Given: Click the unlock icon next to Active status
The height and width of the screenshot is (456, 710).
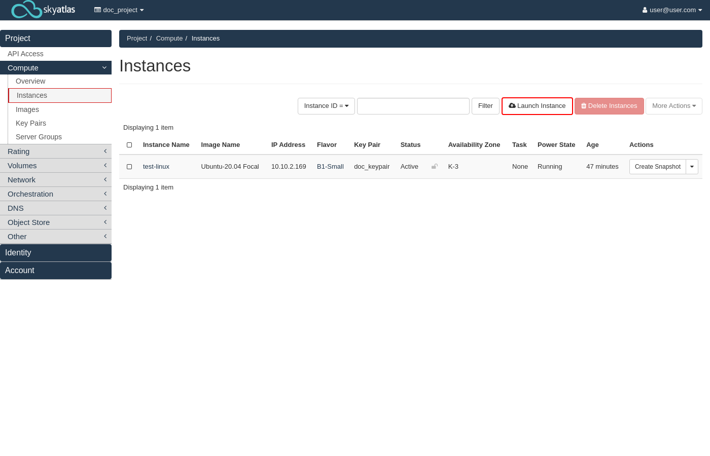Looking at the screenshot, I should tap(435, 167).
